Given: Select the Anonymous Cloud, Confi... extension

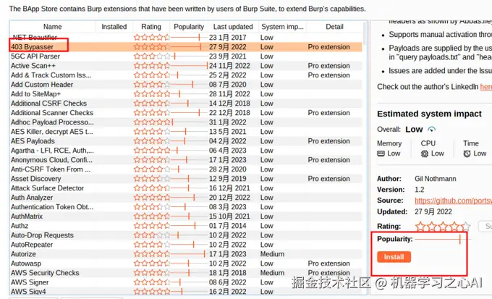Looking at the screenshot, I should [186, 160].
